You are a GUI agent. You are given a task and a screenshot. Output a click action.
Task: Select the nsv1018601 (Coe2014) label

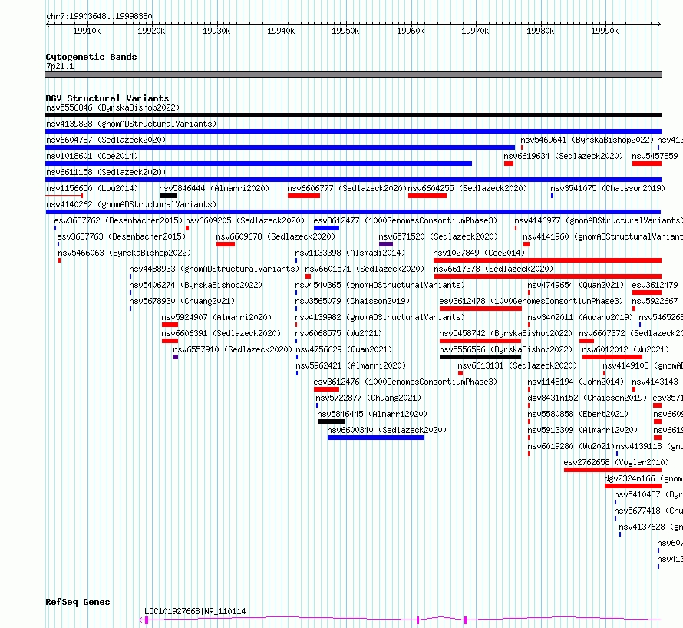click(92, 156)
